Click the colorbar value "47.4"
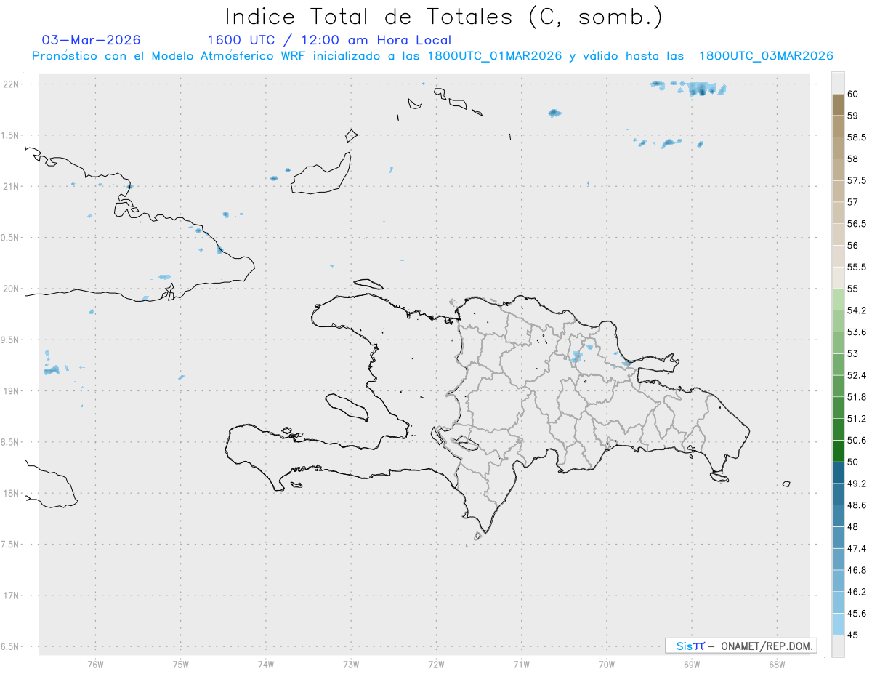 click(x=857, y=548)
